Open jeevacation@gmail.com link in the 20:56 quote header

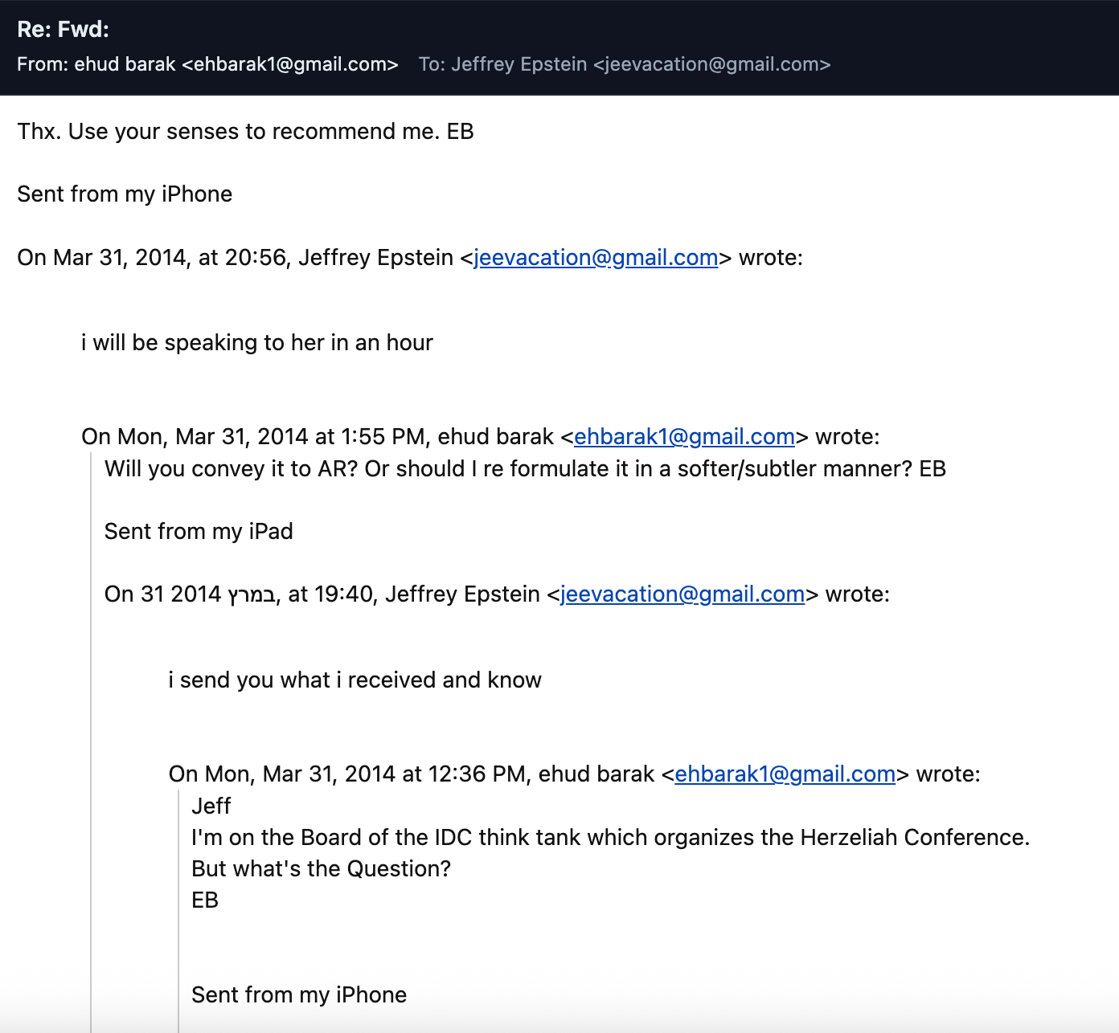[x=596, y=257]
